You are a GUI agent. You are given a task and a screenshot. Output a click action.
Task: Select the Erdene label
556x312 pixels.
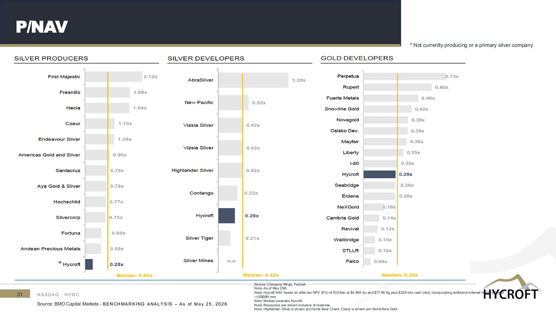click(x=350, y=196)
